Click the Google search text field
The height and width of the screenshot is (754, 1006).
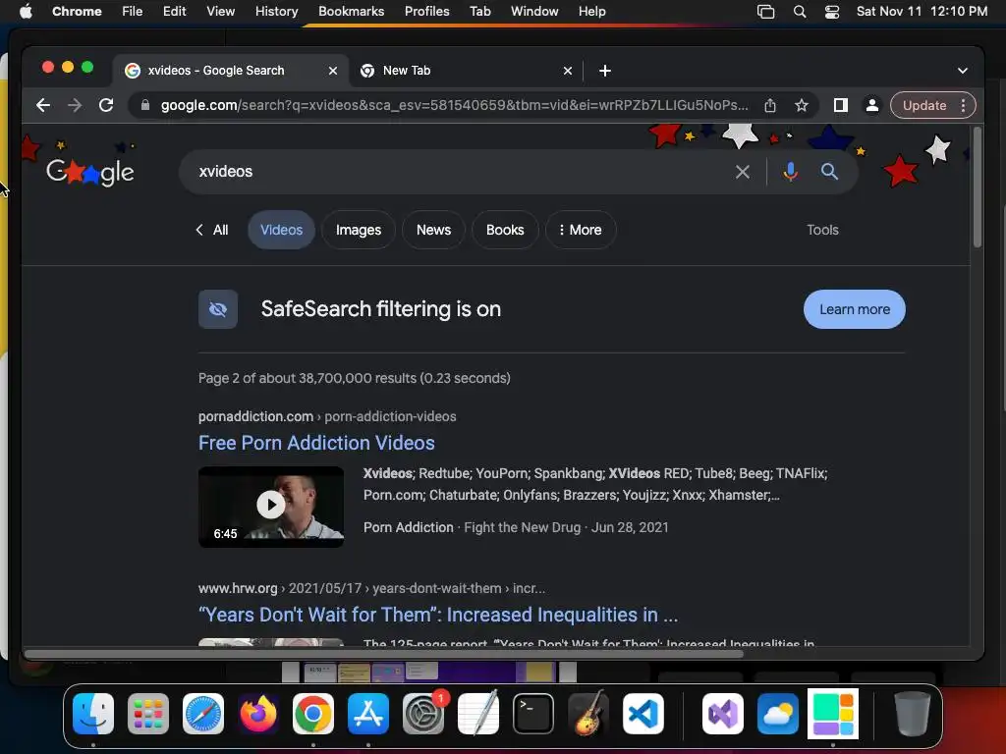[462, 171]
